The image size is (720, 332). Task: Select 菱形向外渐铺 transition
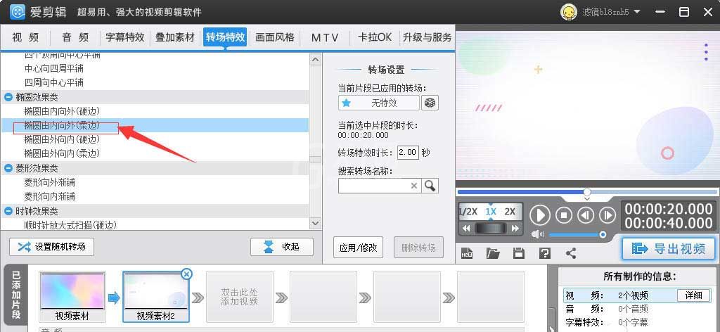click(x=50, y=183)
